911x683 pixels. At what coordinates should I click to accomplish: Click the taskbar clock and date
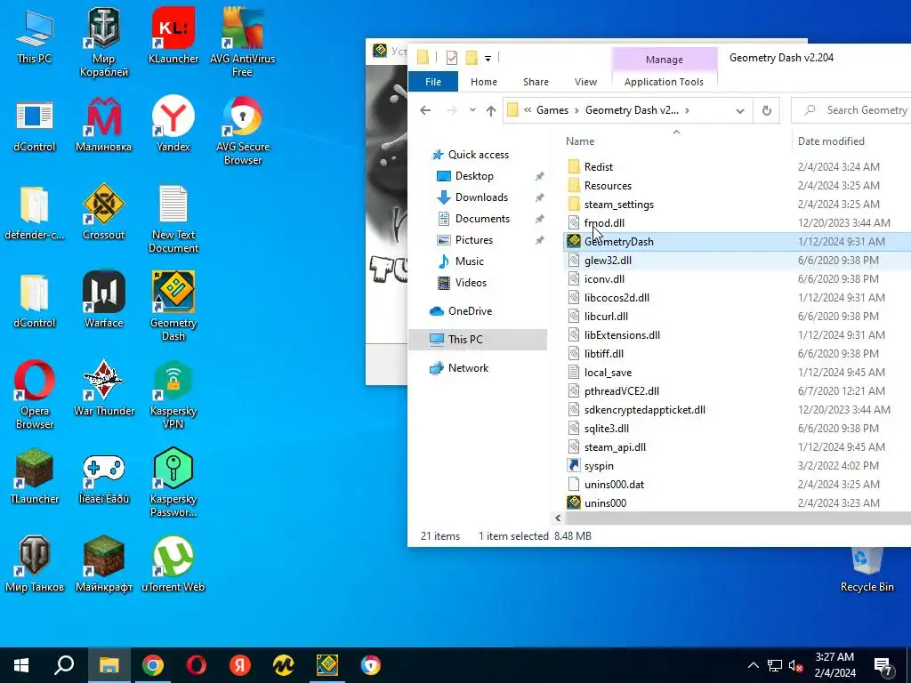[x=834, y=665]
